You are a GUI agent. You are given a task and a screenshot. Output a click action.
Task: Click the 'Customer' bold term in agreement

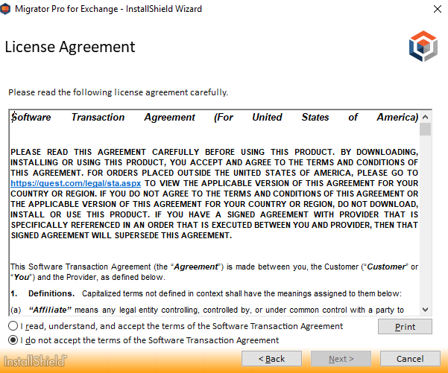pos(386,267)
